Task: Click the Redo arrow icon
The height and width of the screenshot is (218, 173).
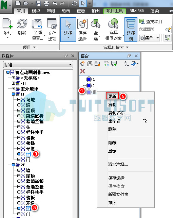Action: tap(62, 3)
